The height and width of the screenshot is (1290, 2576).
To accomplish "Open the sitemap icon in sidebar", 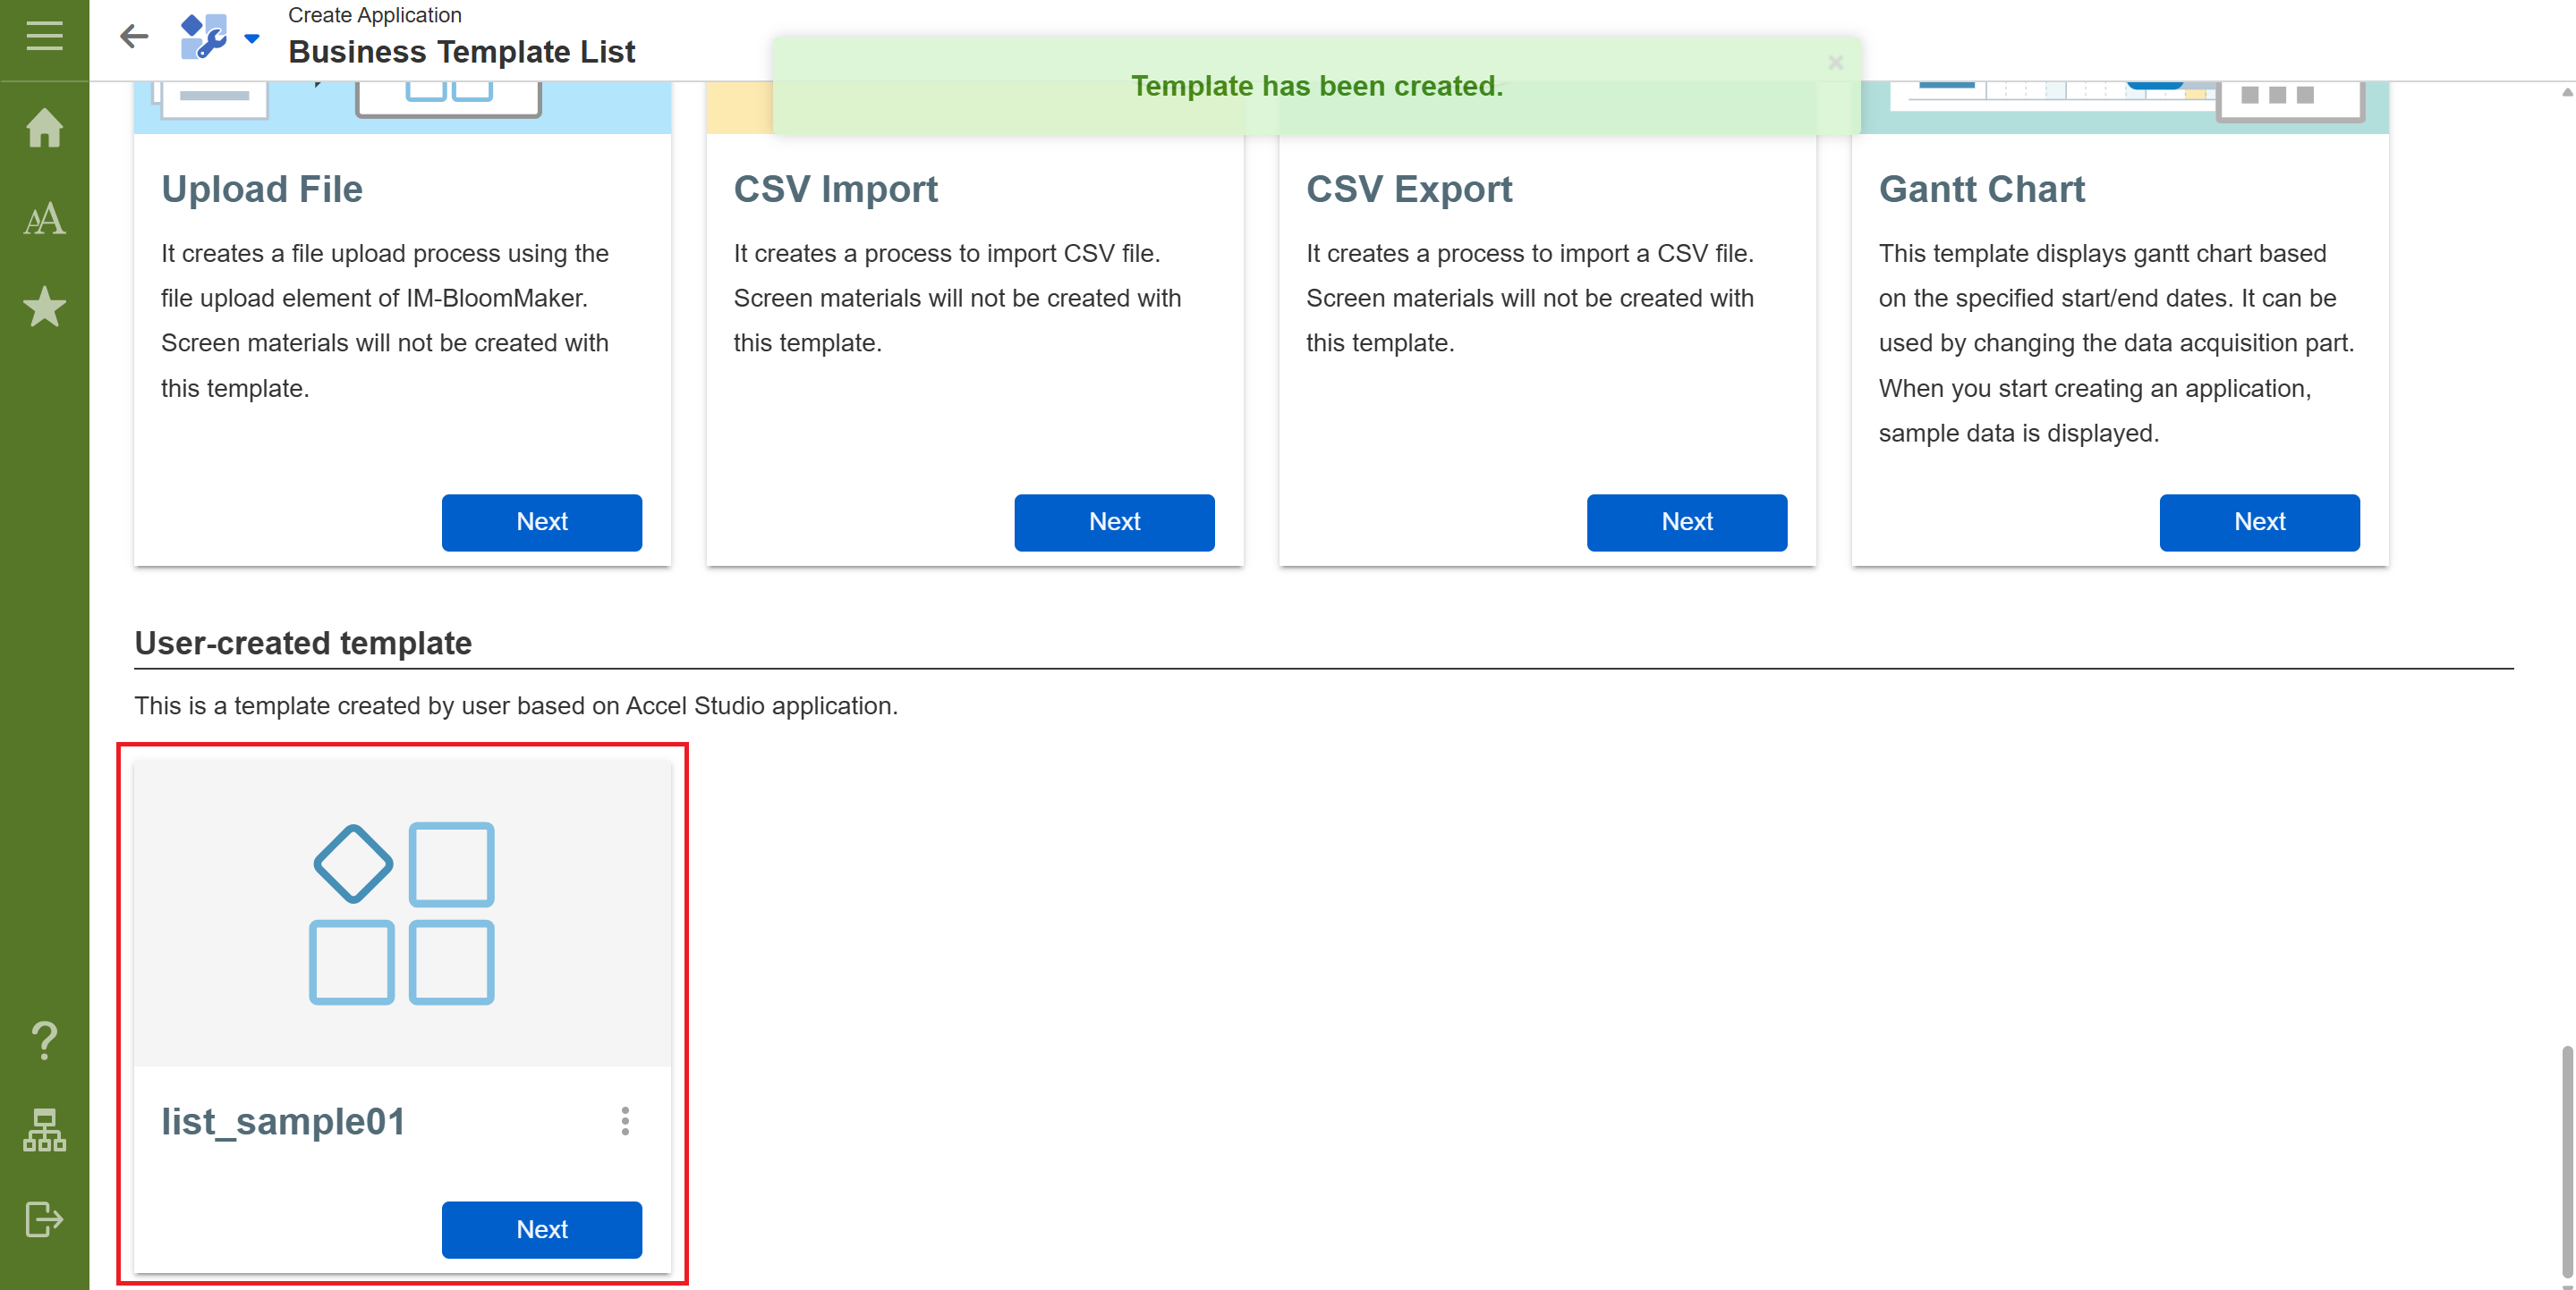I will tap(44, 1130).
